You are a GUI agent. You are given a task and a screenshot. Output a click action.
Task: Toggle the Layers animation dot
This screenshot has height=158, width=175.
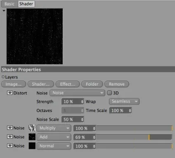tap(3, 77)
